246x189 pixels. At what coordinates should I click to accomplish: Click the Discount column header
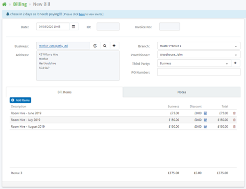click(196, 106)
